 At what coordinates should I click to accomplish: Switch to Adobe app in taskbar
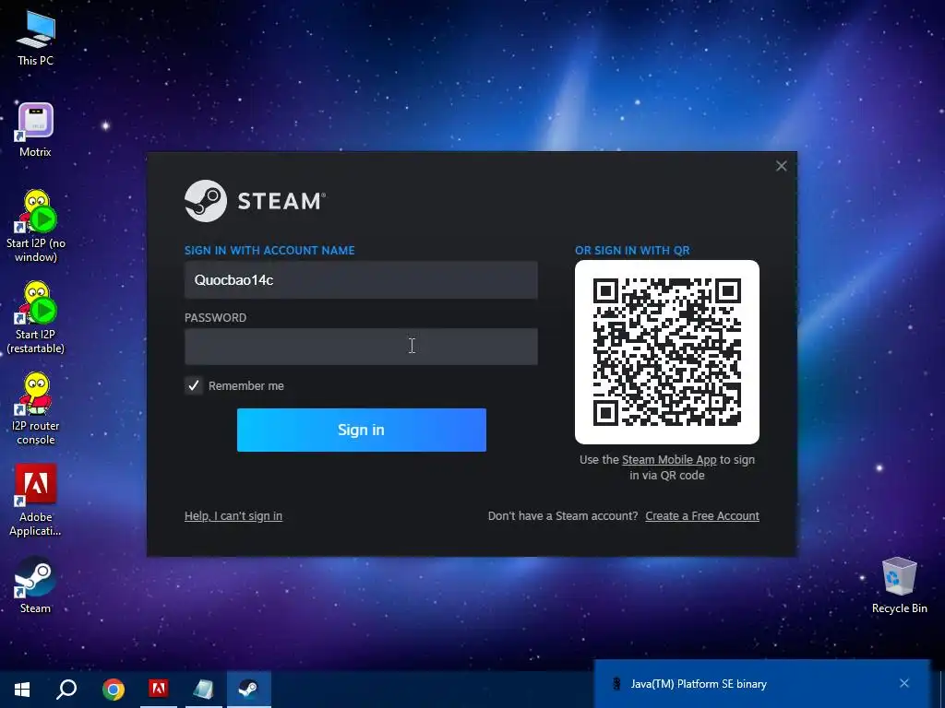[158, 690]
